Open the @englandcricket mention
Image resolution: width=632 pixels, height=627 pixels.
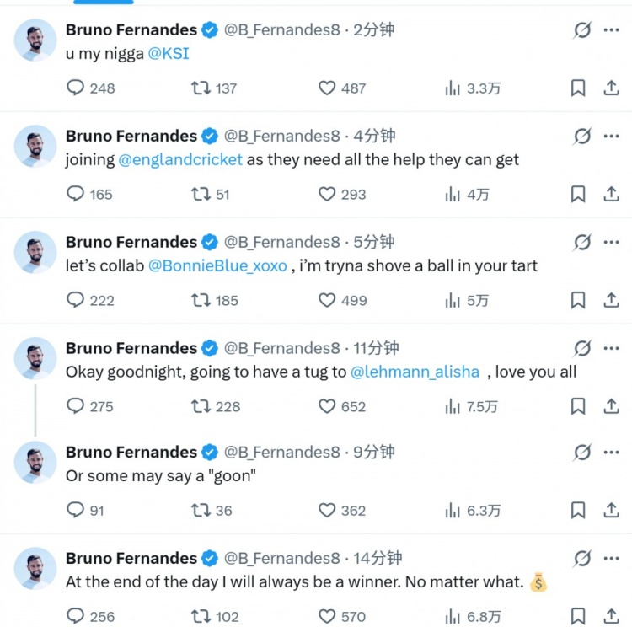pyautogui.click(x=180, y=159)
